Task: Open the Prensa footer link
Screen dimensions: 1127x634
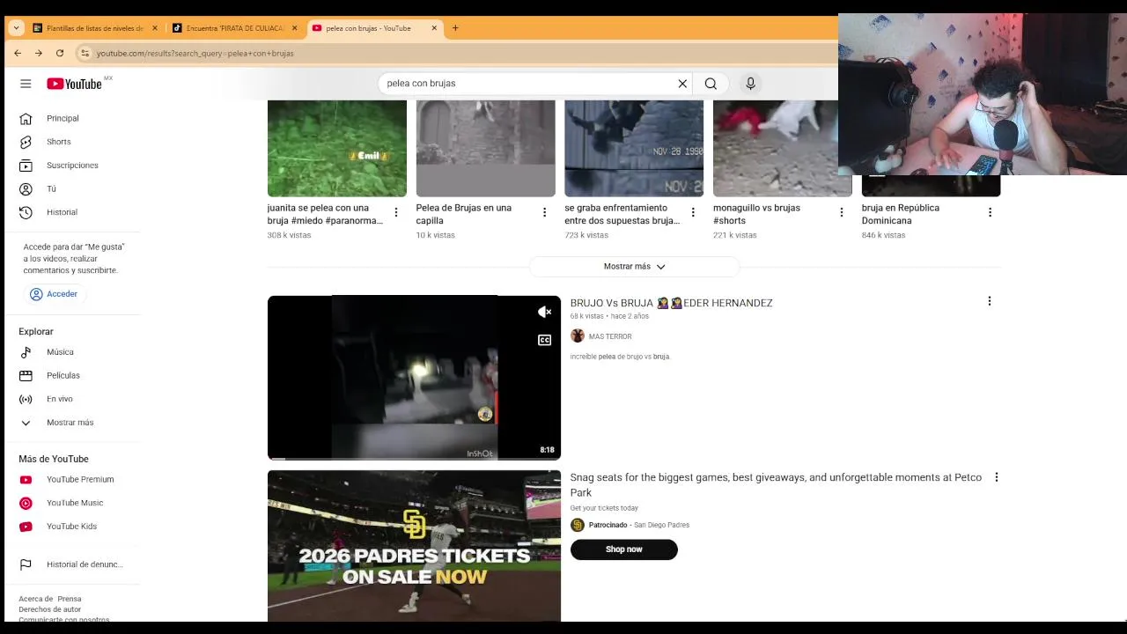Action: pyautogui.click(x=70, y=599)
